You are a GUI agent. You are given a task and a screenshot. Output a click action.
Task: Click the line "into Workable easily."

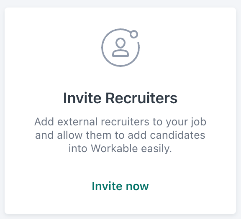click(x=120, y=149)
